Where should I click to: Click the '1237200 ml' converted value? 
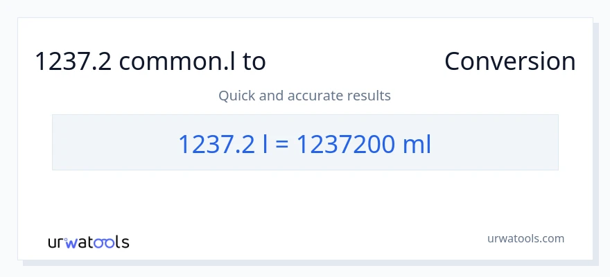click(364, 144)
